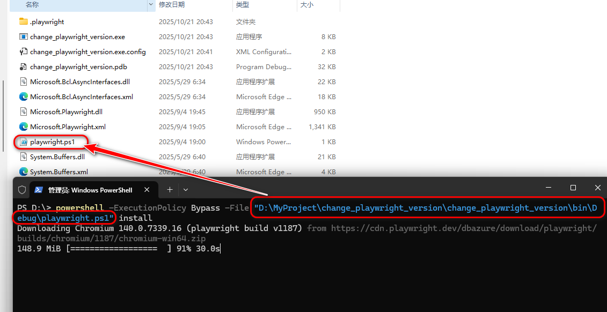
Task: Click the PowerShell tab icon
Action: click(x=38, y=190)
